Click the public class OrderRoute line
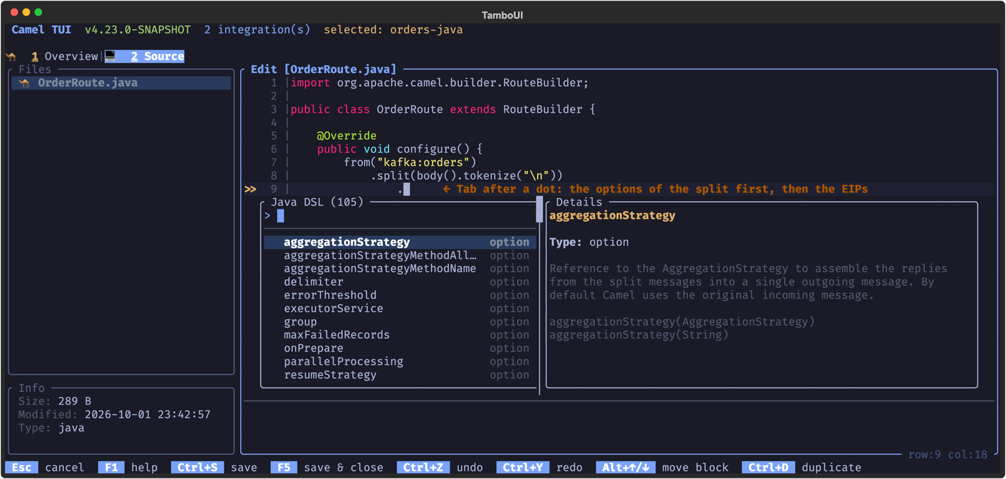Image resolution: width=1006 pixels, height=479 pixels. click(443, 109)
